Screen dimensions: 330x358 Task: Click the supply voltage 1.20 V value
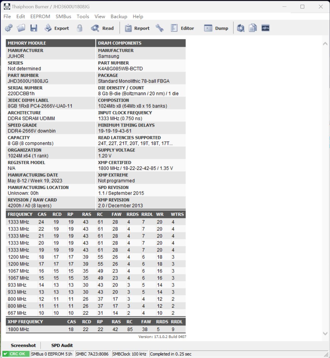click(x=105, y=156)
